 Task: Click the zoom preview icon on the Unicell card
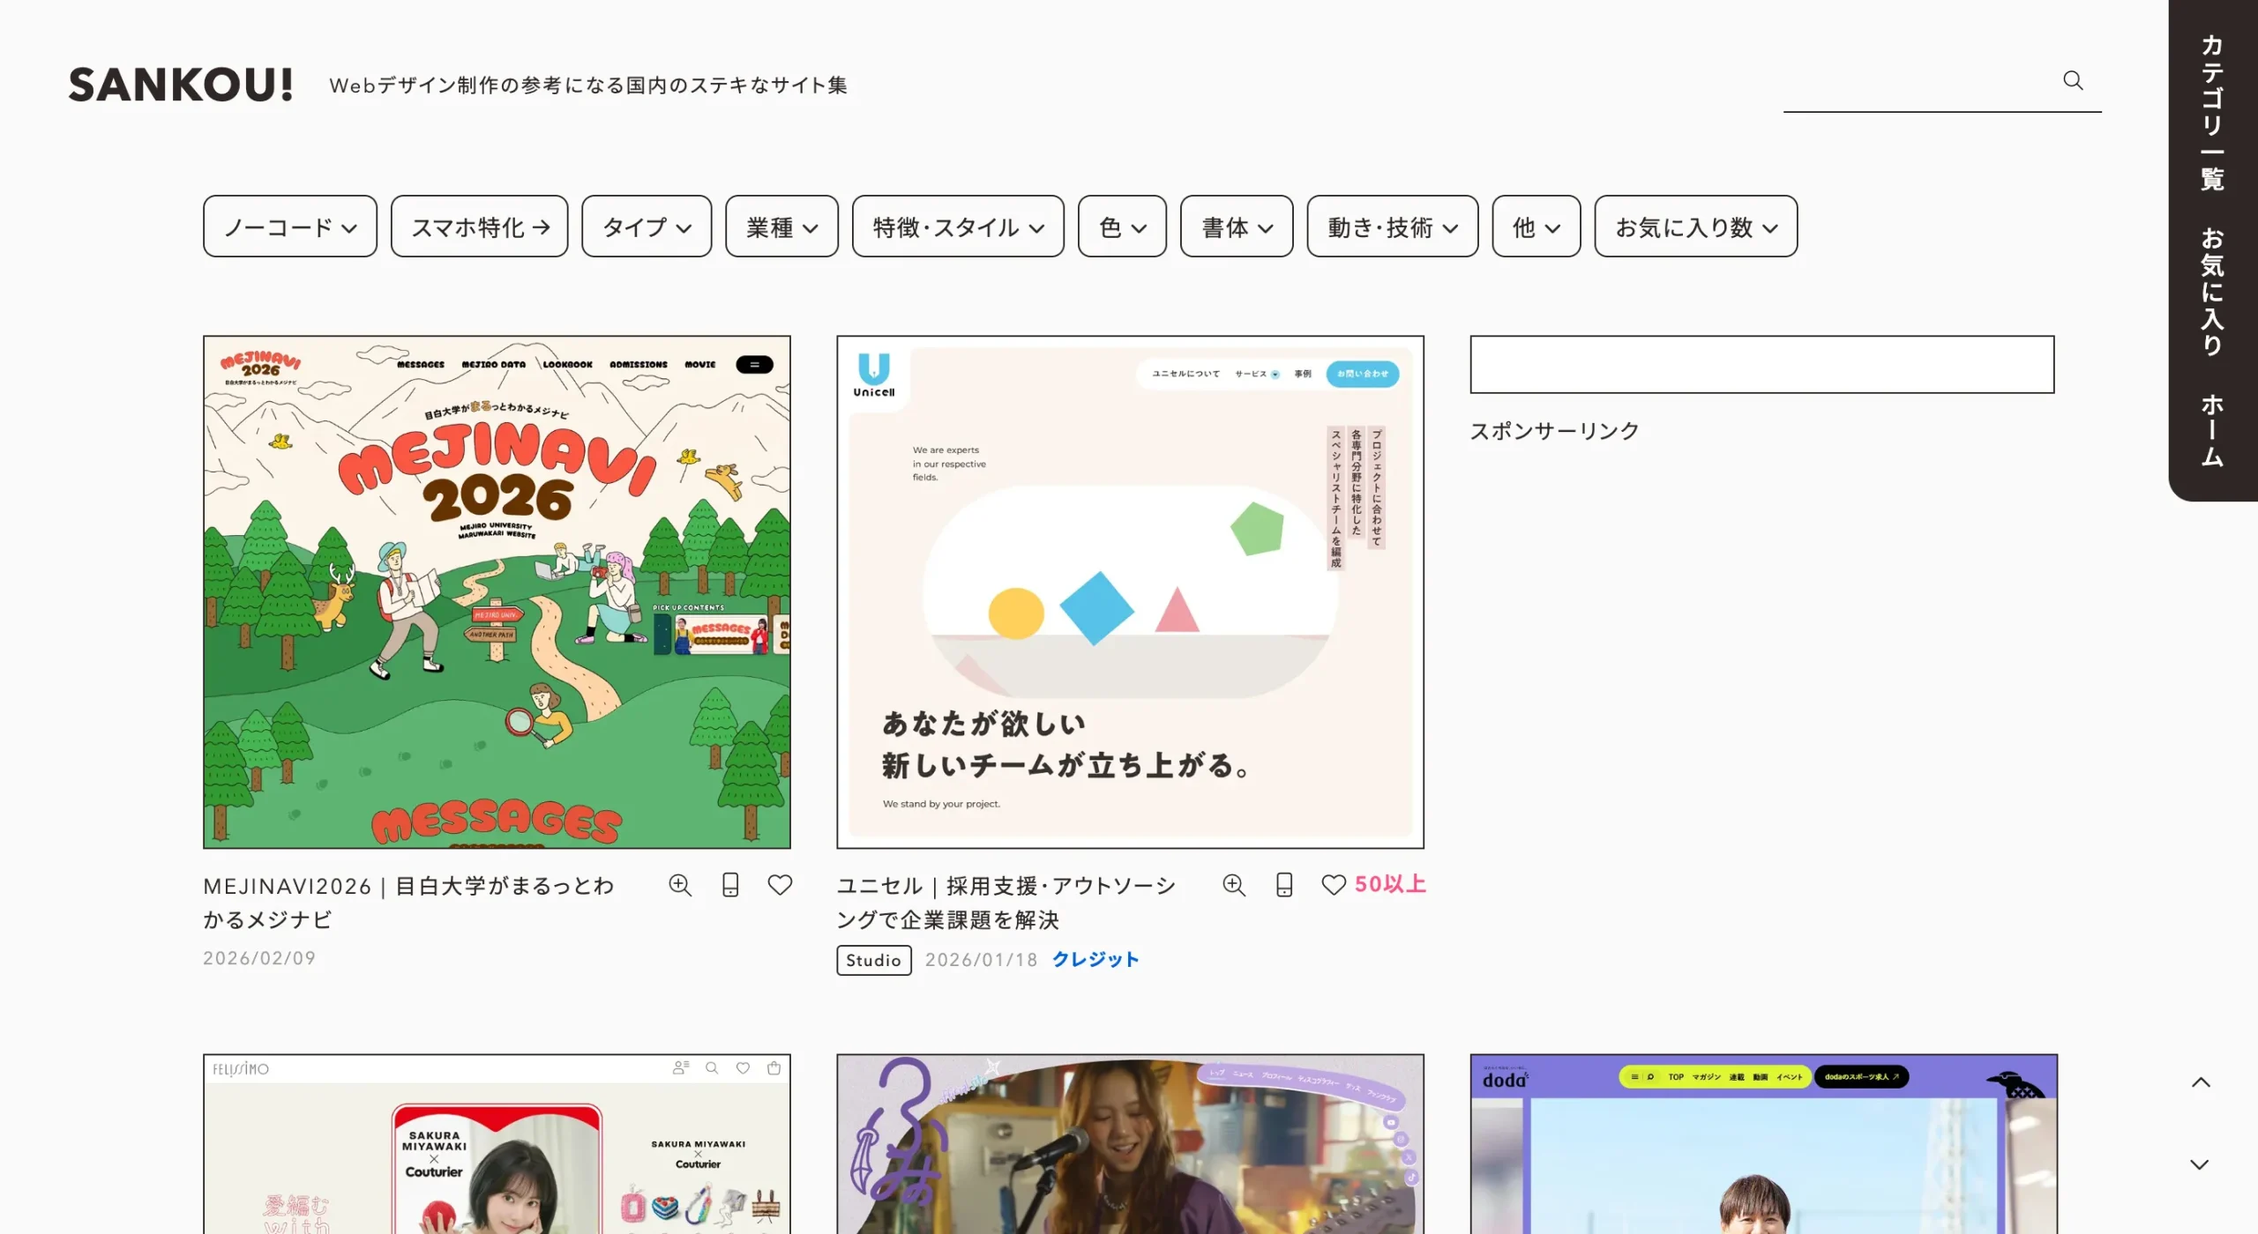pyautogui.click(x=1234, y=885)
